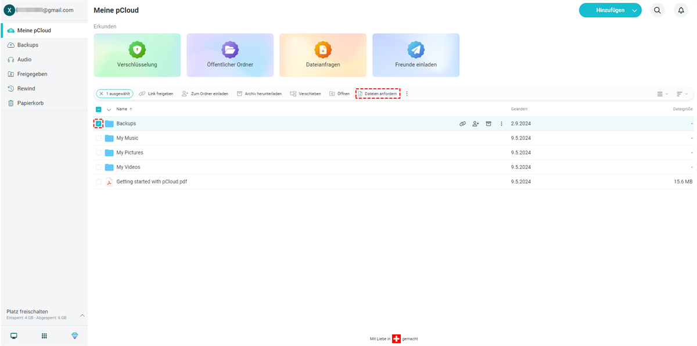Check Getting started with pCloud.pdf checkbox

click(x=99, y=182)
